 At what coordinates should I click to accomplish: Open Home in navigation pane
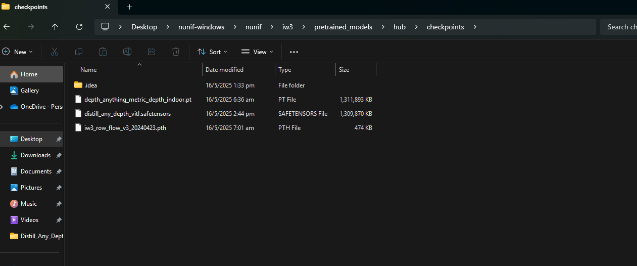pos(31,74)
